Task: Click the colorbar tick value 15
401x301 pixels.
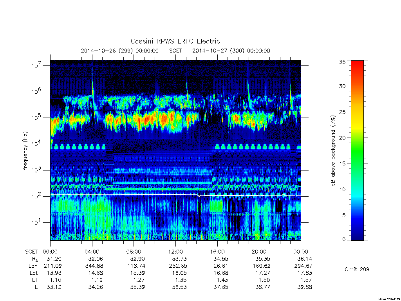Action: 342,163
